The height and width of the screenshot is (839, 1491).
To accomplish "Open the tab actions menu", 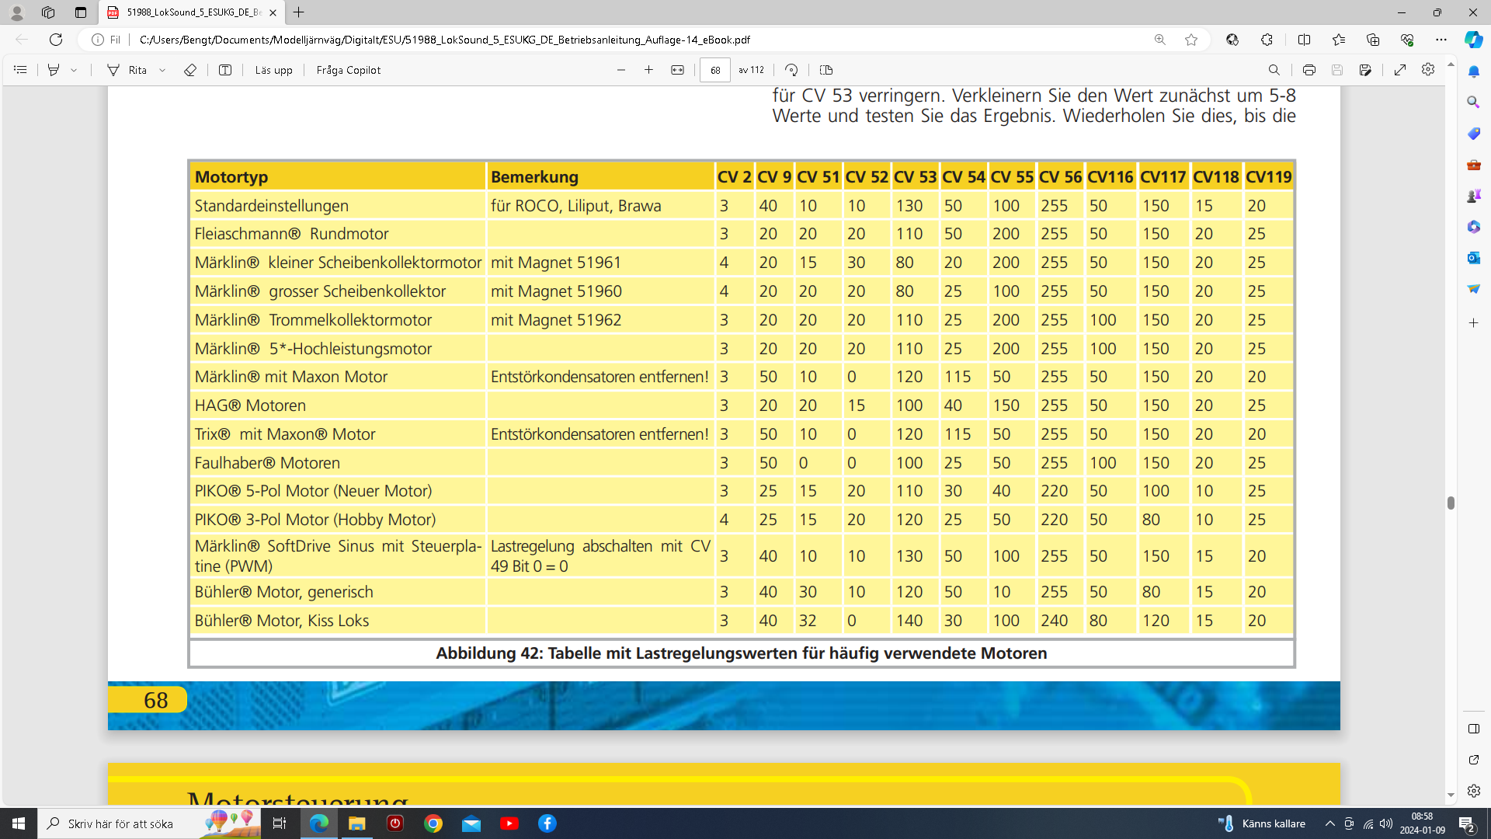I will point(81,12).
